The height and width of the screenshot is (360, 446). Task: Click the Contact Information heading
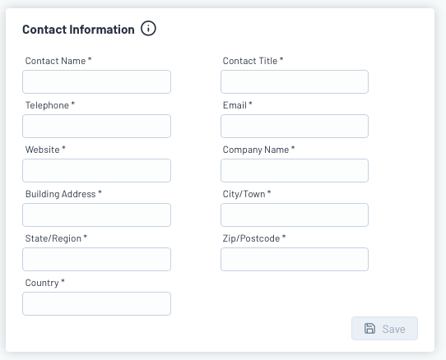pyautogui.click(x=78, y=30)
